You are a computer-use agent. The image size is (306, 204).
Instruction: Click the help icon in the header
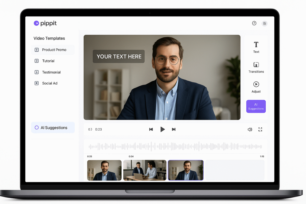point(254,23)
